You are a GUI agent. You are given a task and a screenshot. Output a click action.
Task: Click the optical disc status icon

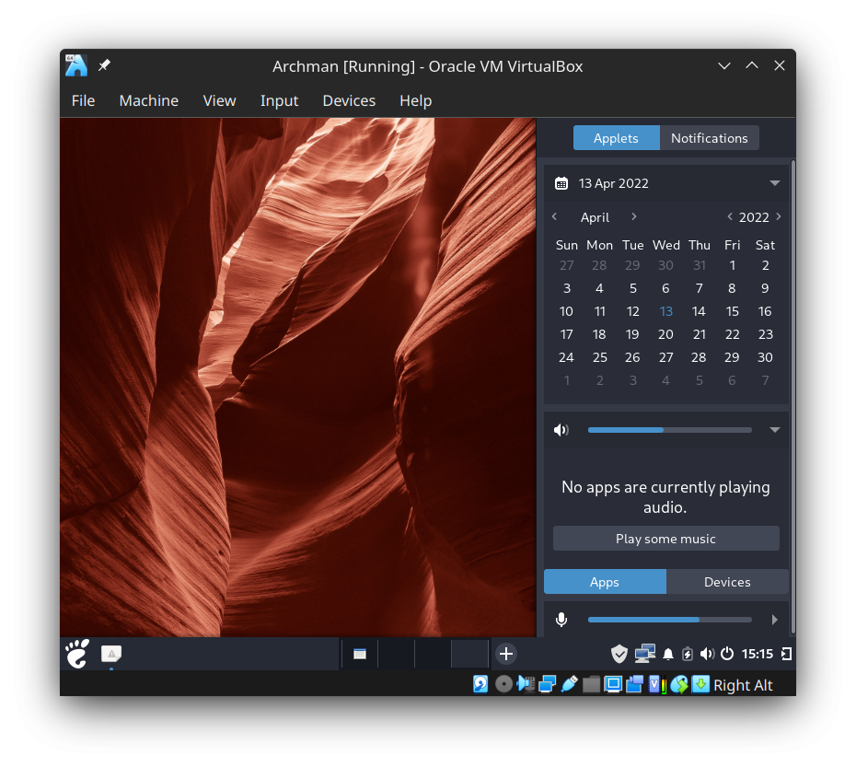tap(503, 684)
